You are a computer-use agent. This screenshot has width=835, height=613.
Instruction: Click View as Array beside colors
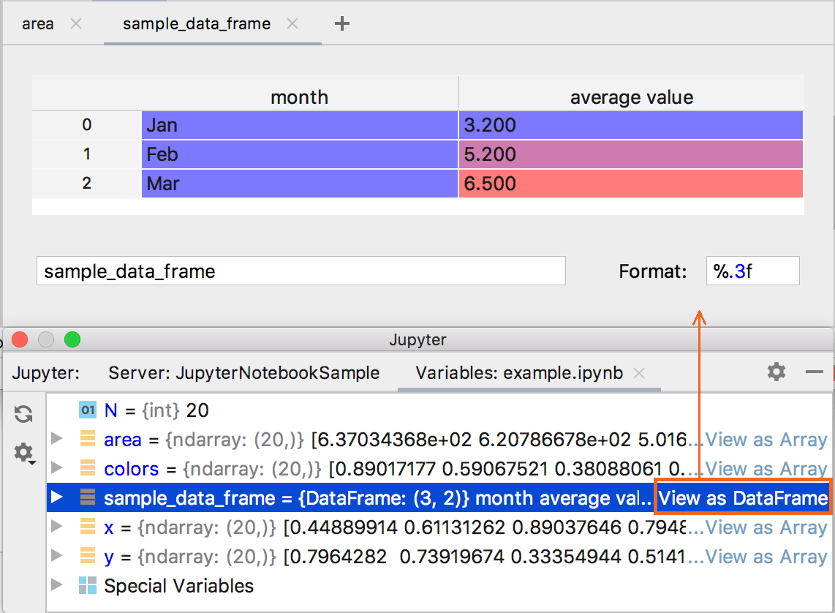point(766,469)
